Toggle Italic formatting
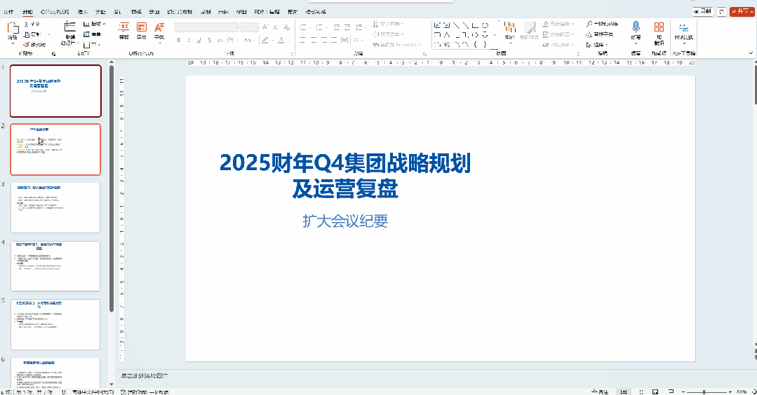Viewport: 757px width, 395px height. (x=189, y=40)
